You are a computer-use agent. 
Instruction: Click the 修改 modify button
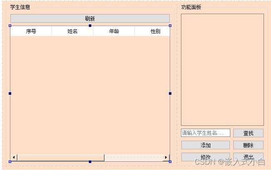coord(205,157)
